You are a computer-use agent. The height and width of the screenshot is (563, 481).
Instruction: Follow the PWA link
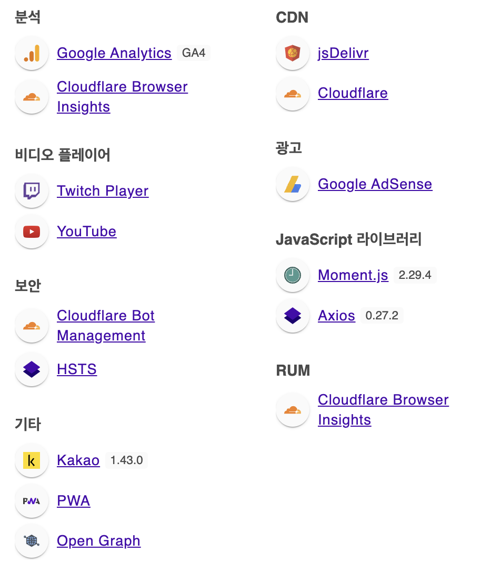(74, 501)
